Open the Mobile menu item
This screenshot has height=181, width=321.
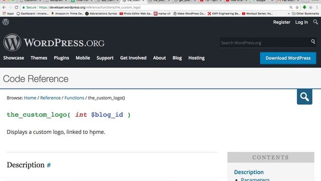(x=83, y=58)
